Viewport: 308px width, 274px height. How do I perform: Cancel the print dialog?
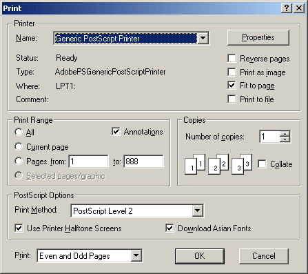264,256
